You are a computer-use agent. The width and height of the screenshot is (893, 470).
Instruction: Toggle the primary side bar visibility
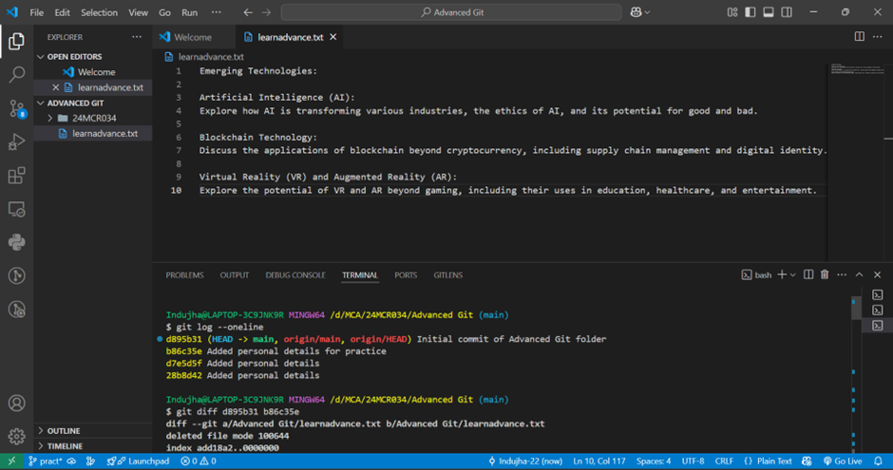[750, 12]
